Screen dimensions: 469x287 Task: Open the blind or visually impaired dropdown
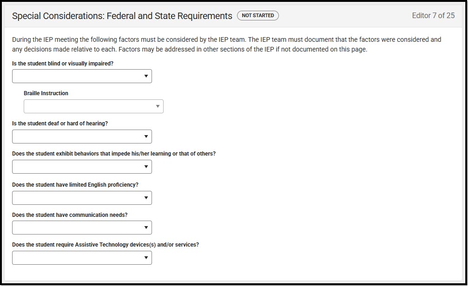[82, 76]
